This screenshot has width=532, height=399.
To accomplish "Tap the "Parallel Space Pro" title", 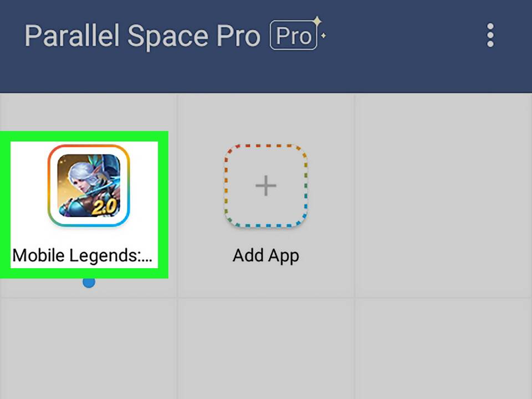I will (142, 35).
